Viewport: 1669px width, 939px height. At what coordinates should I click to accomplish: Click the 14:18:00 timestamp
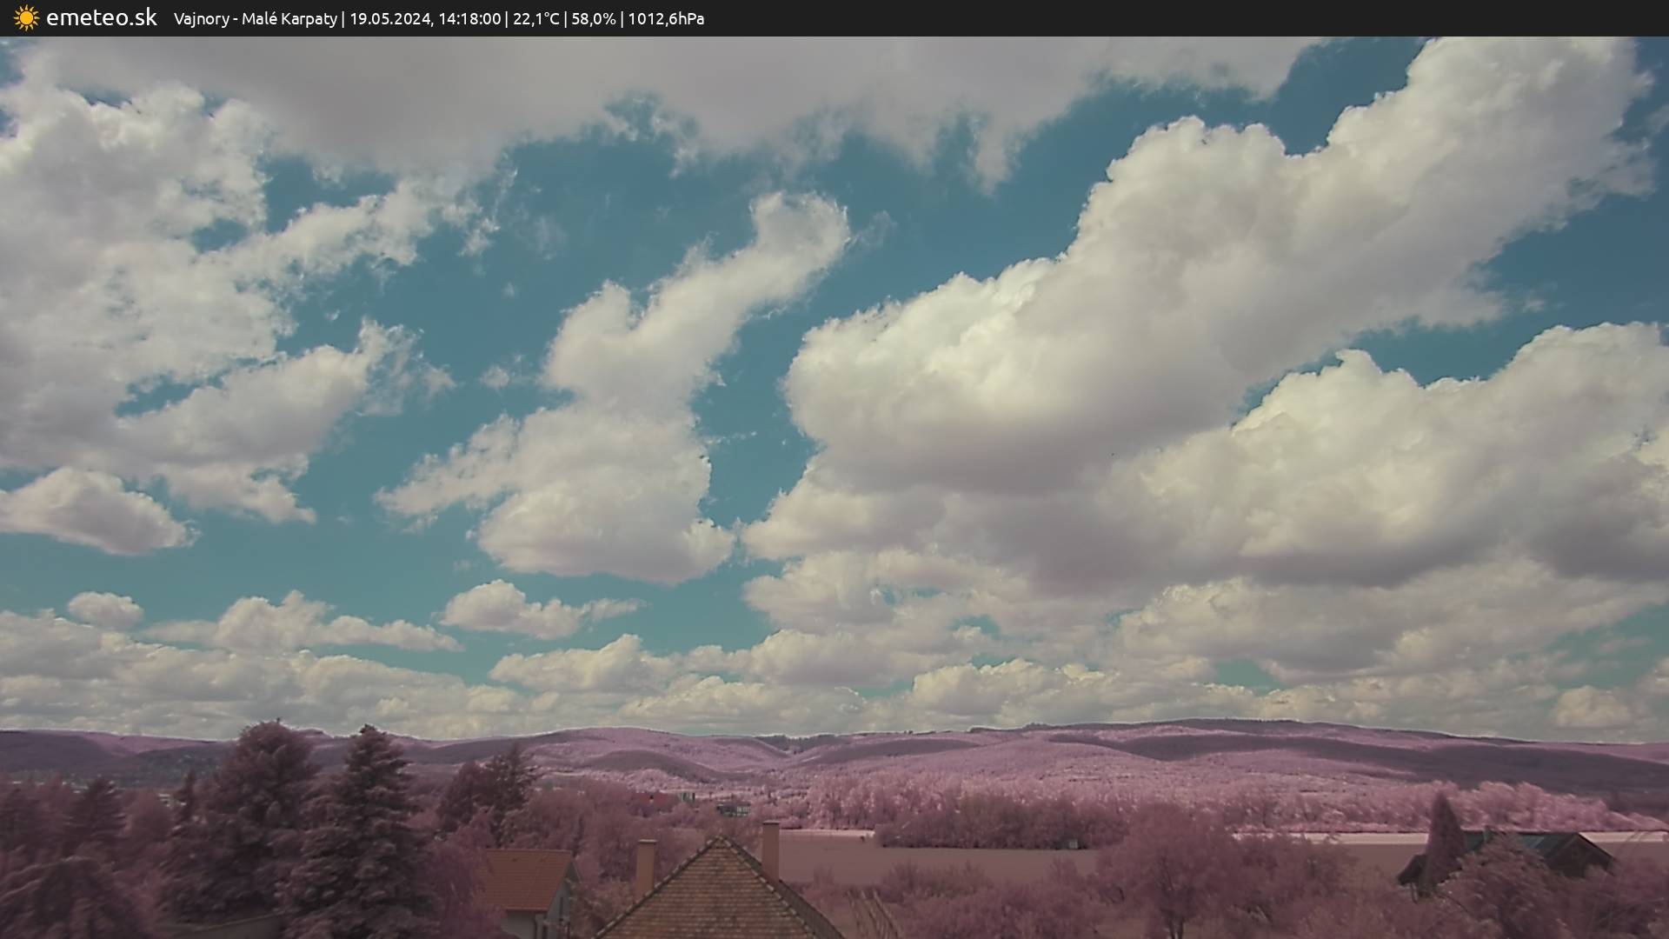(x=469, y=19)
